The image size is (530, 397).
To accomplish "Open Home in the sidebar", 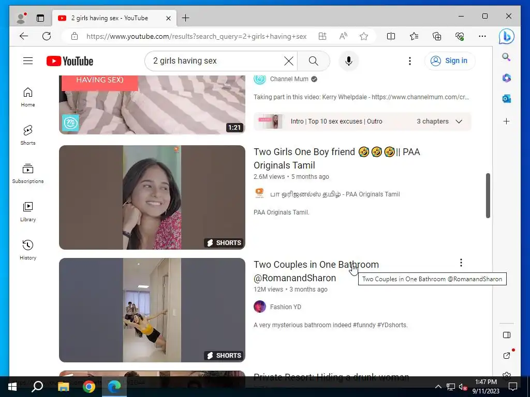I will tap(28, 97).
